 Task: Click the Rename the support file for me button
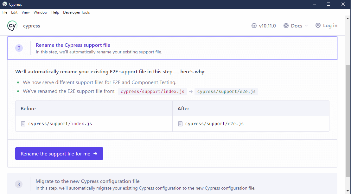59,153
